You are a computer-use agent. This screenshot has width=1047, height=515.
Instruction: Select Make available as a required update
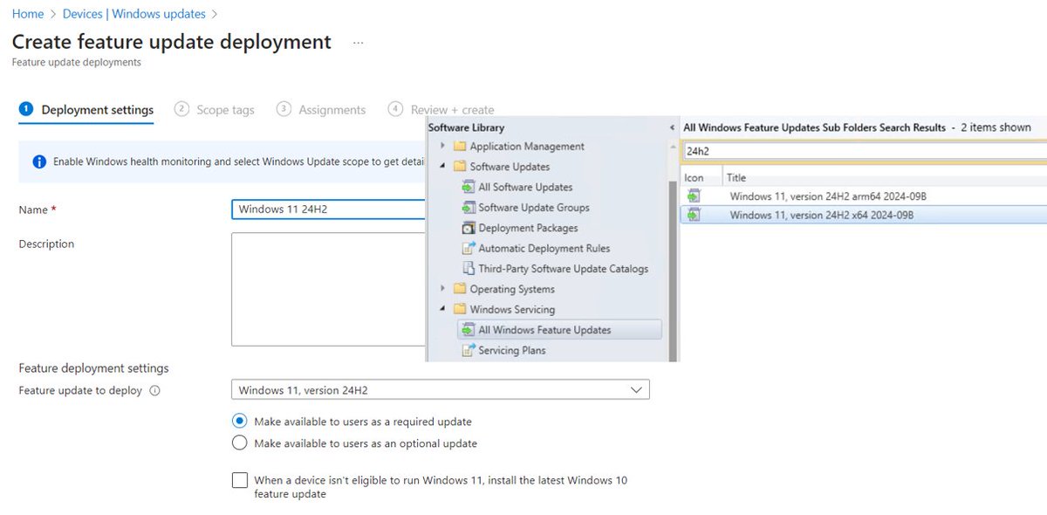(x=240, y=422)
